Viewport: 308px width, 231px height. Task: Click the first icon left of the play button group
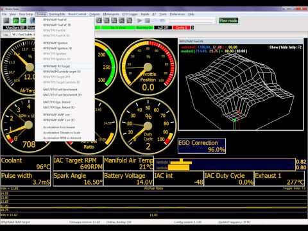tap(99, 21)
